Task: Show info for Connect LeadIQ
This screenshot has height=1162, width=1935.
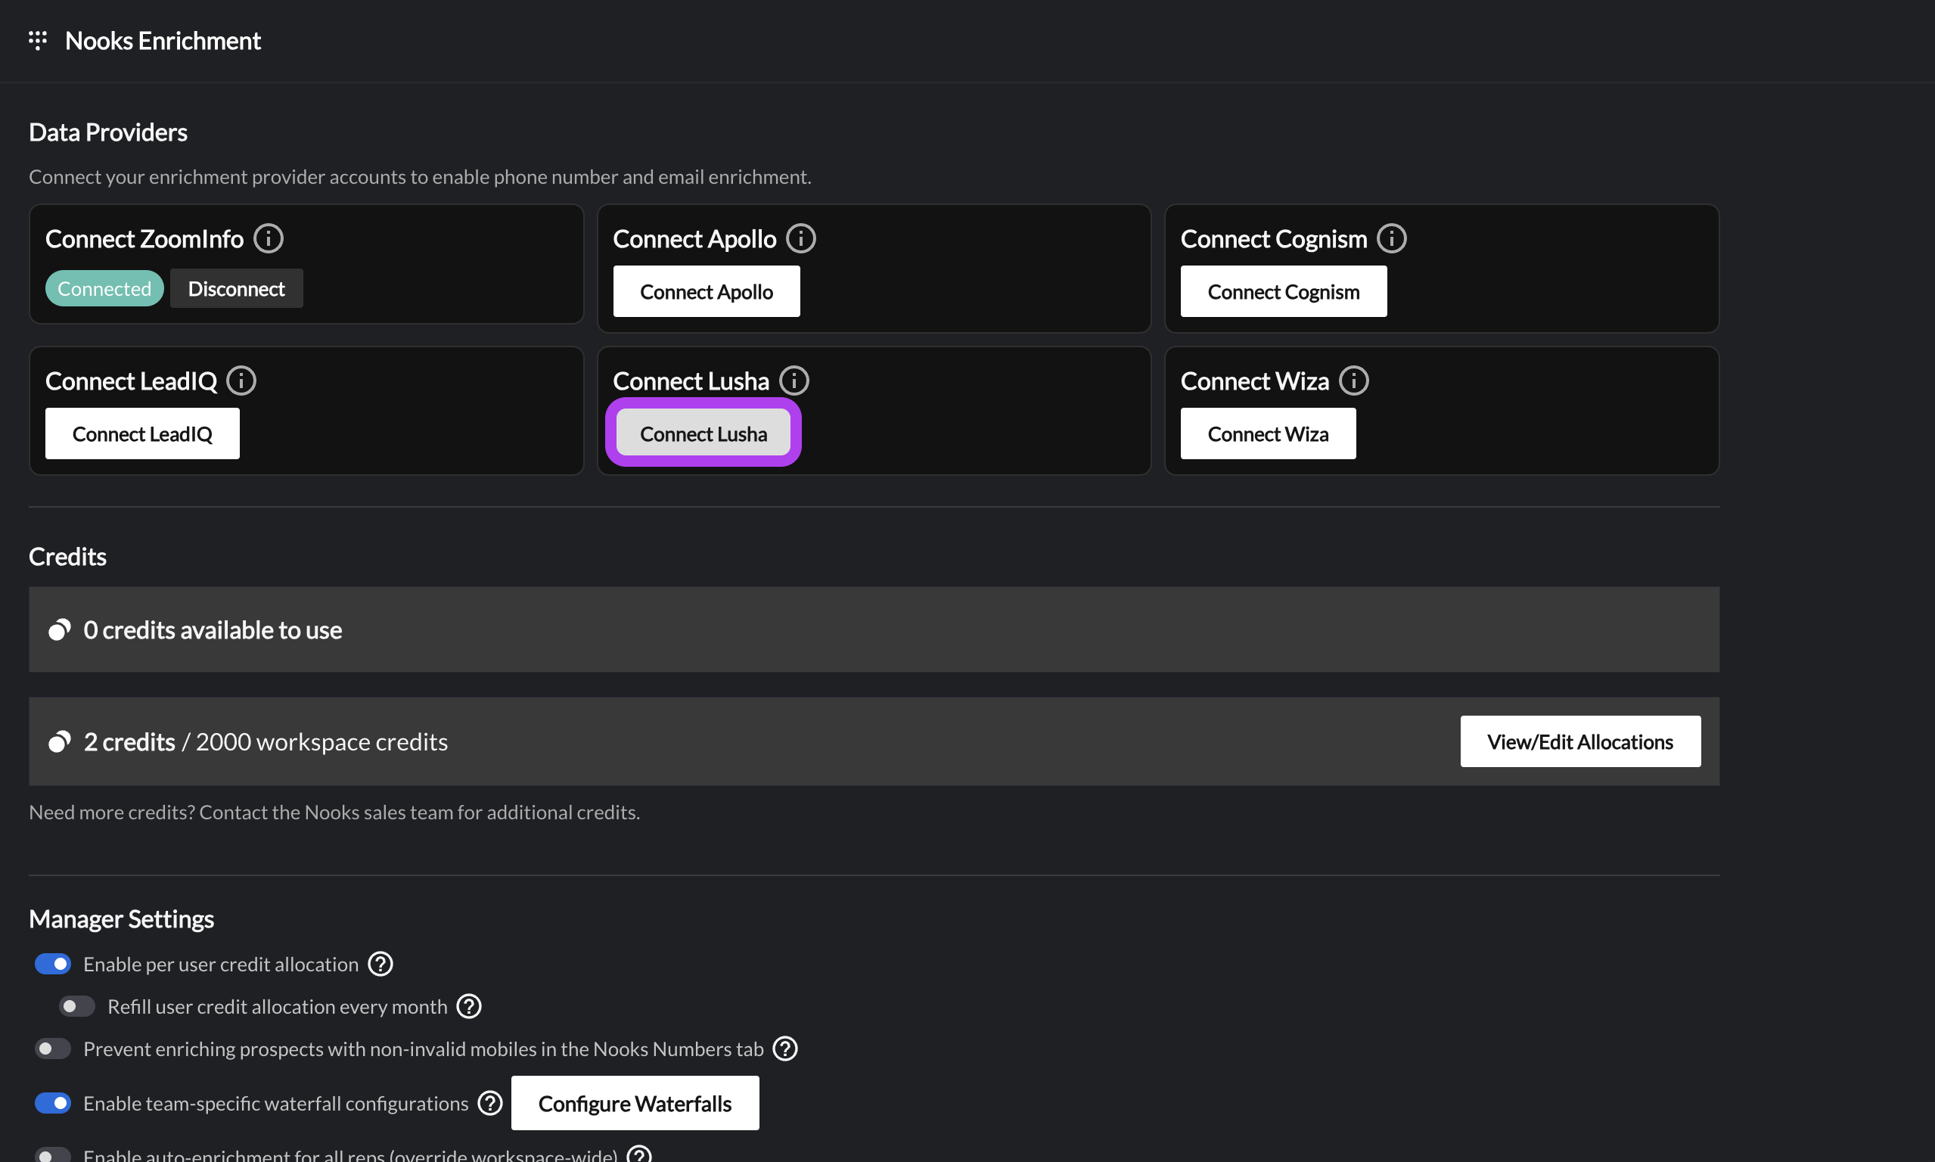Action: coord(241,381)
